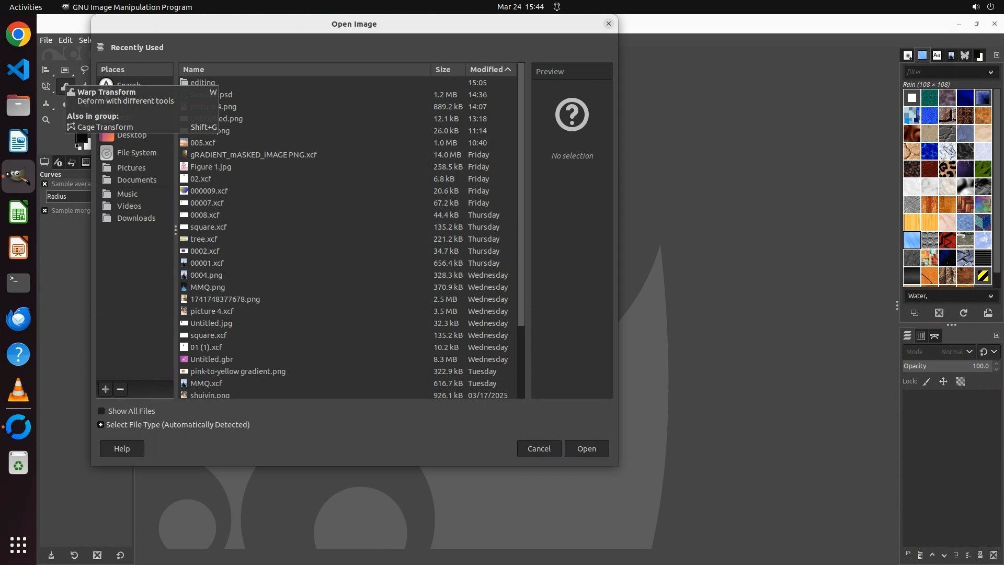
Task: Click Open pattern as image icon
Action: point(988,313)
